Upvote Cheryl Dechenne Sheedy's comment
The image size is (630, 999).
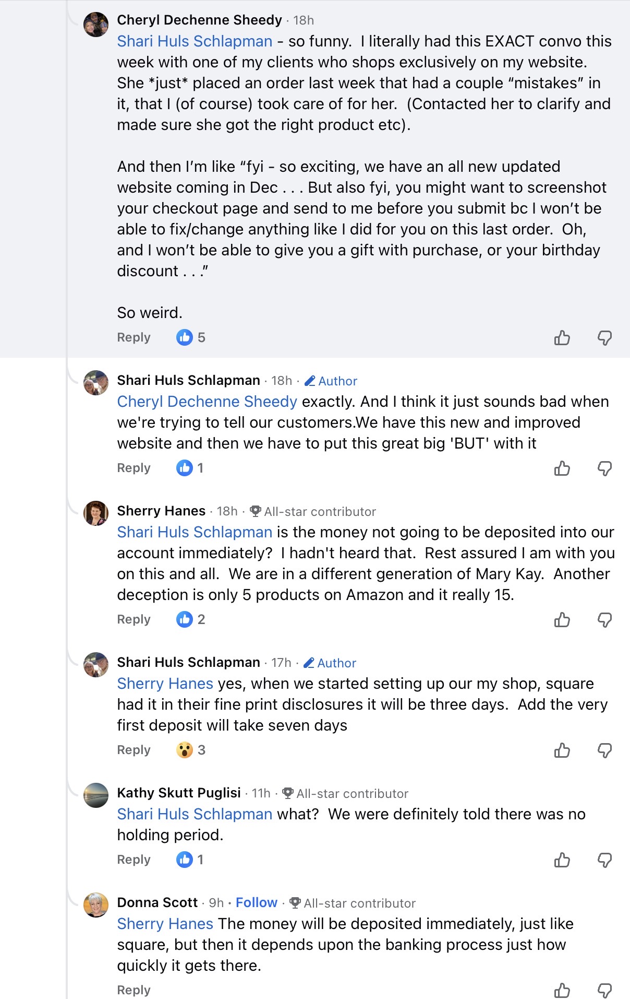[562, 338]
